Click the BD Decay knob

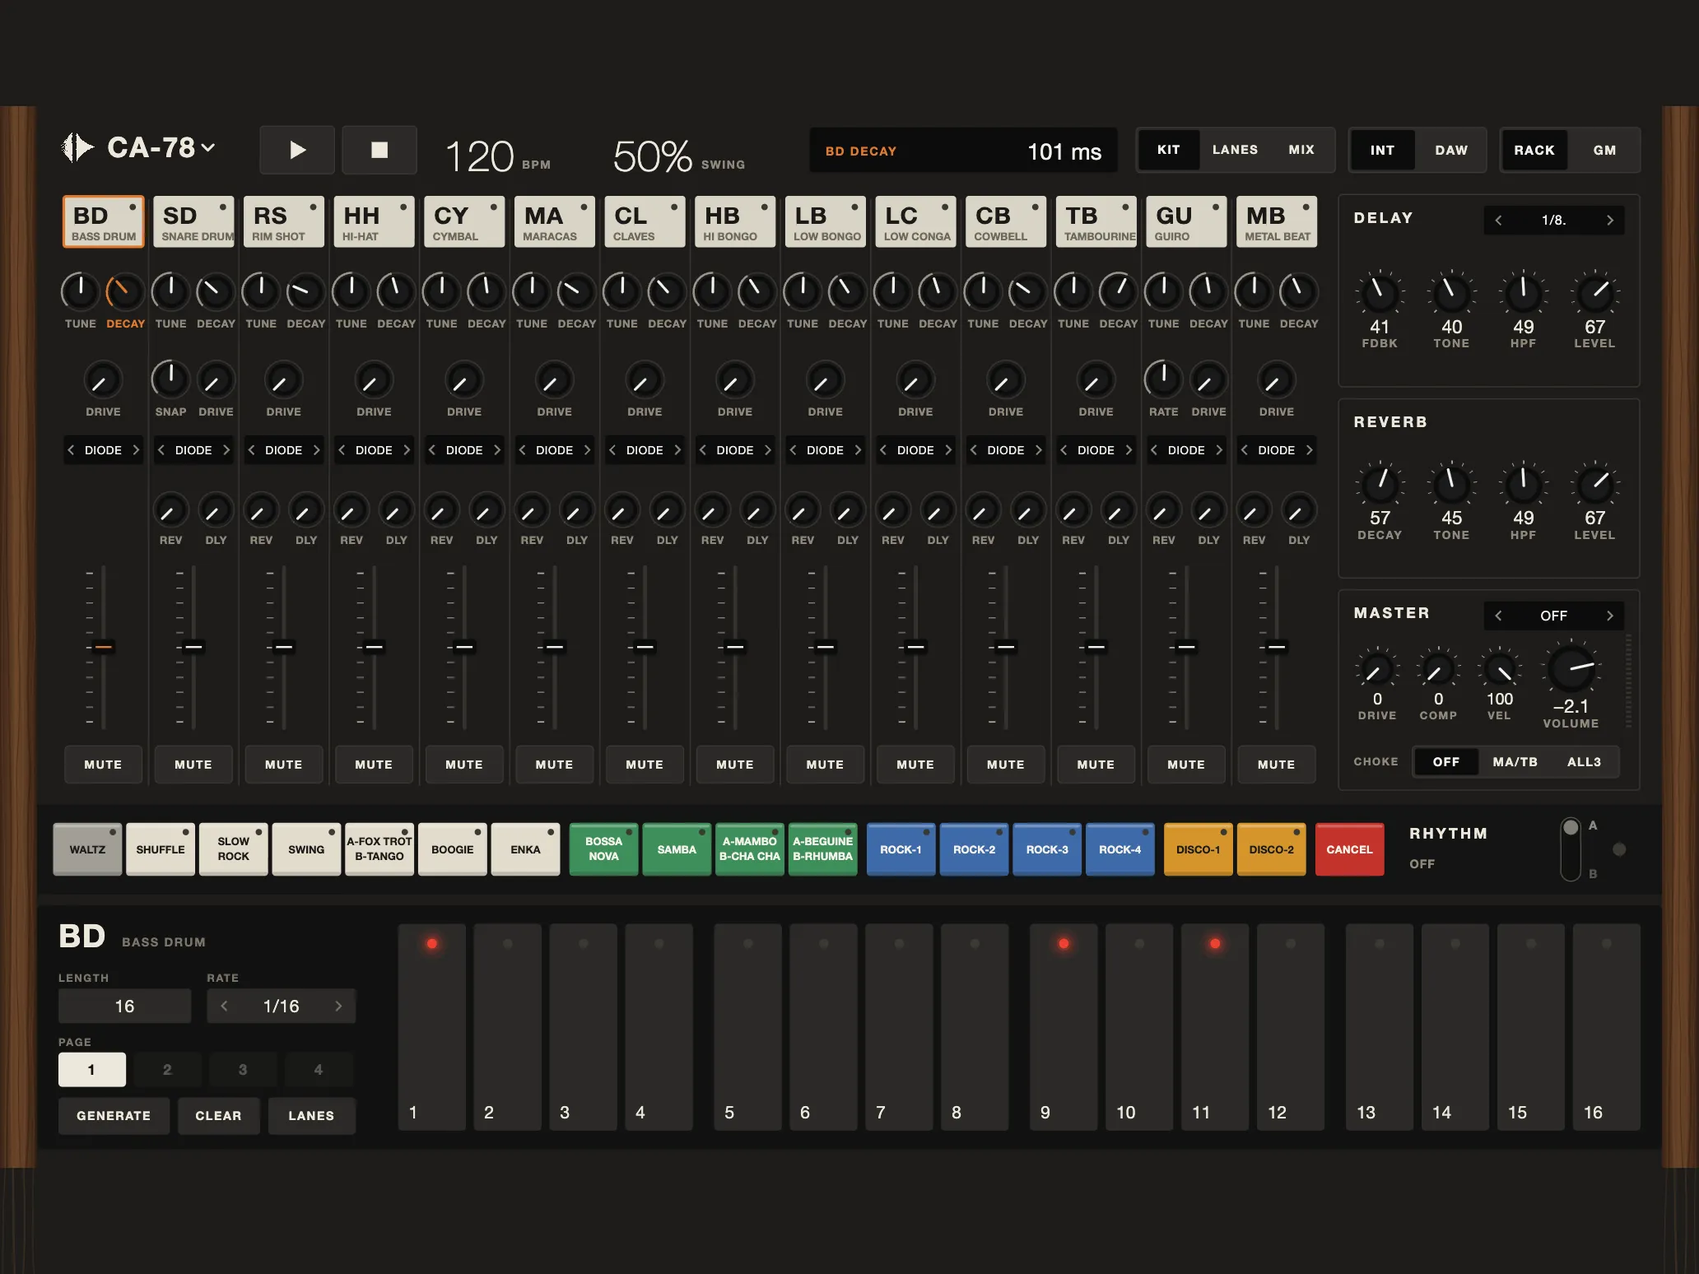[x=125, y=291]
